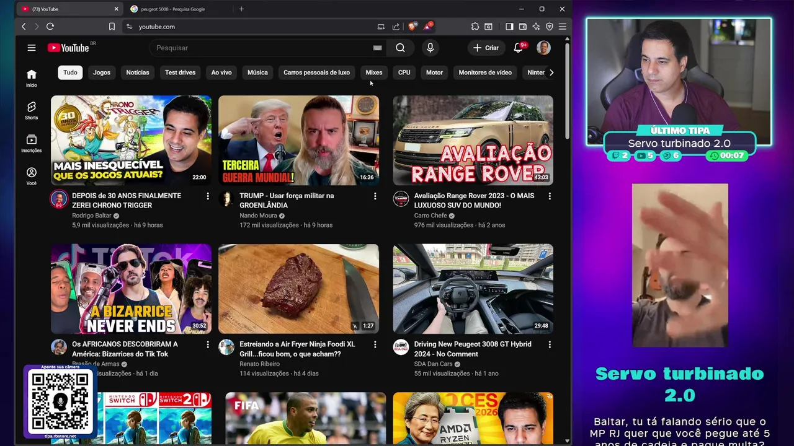The width and height of the screenshot is (794, 446).
Task: Click the YouTube logo
Action: 68,48
